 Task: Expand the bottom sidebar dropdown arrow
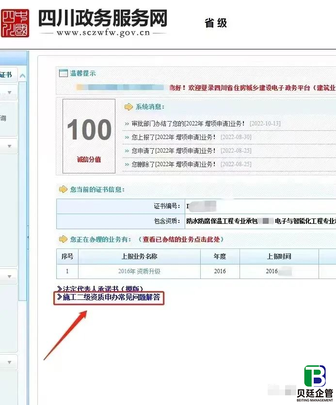click(x=10, y=362)
